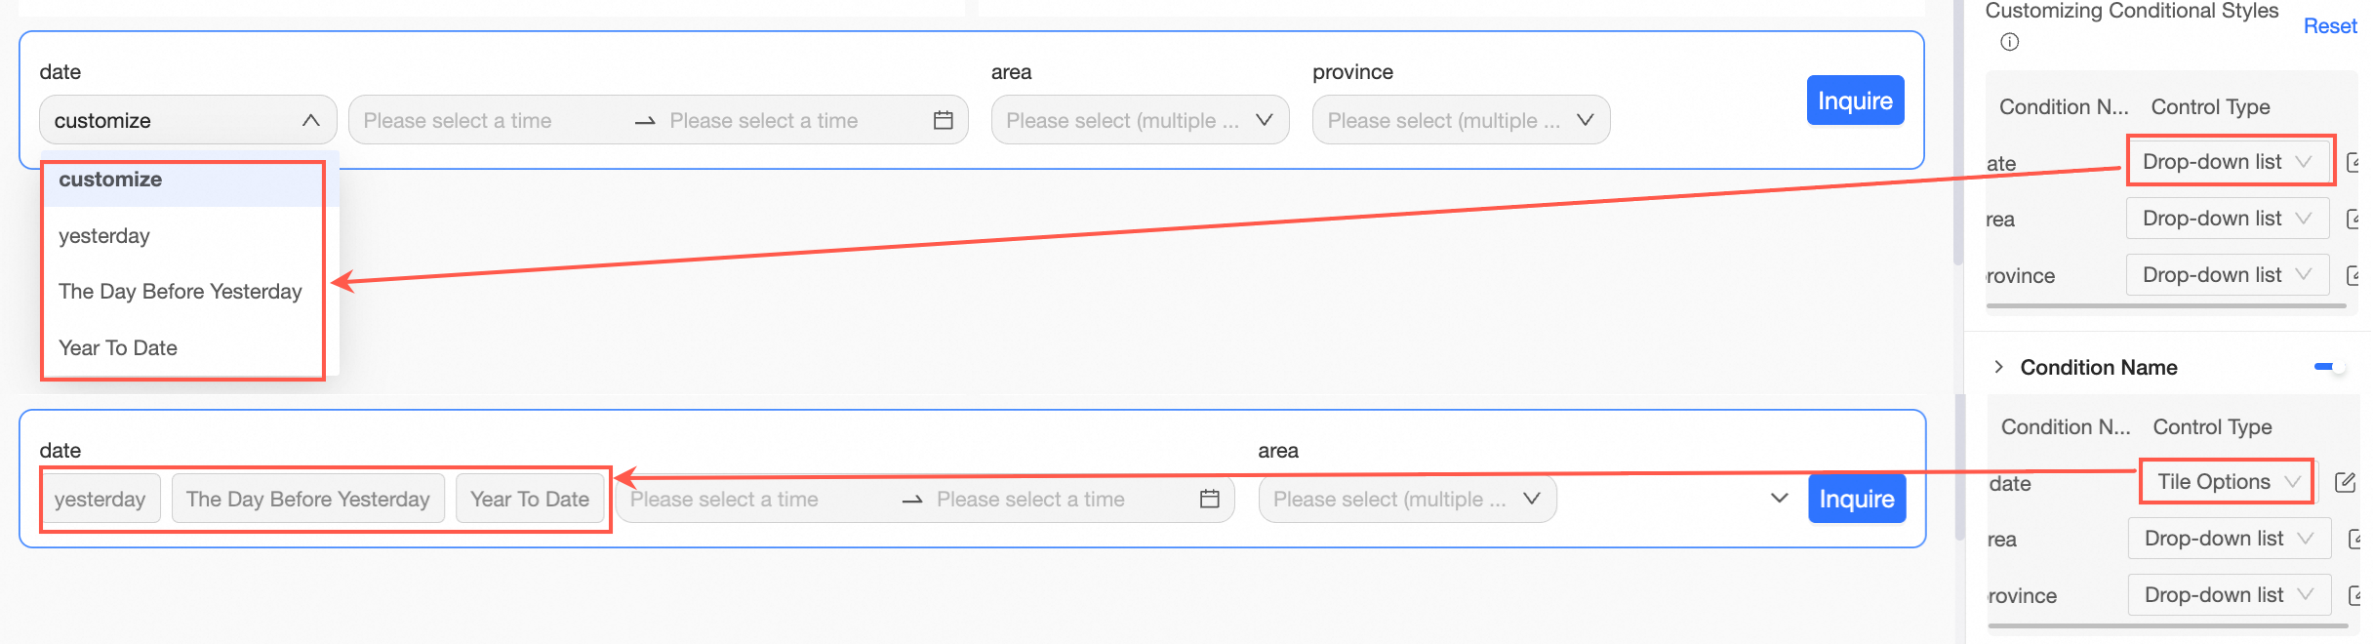The width and height of the screenshot is (2373, 644).
Task: Open the top province multi-select dropdown
Action: (1461, 120)
